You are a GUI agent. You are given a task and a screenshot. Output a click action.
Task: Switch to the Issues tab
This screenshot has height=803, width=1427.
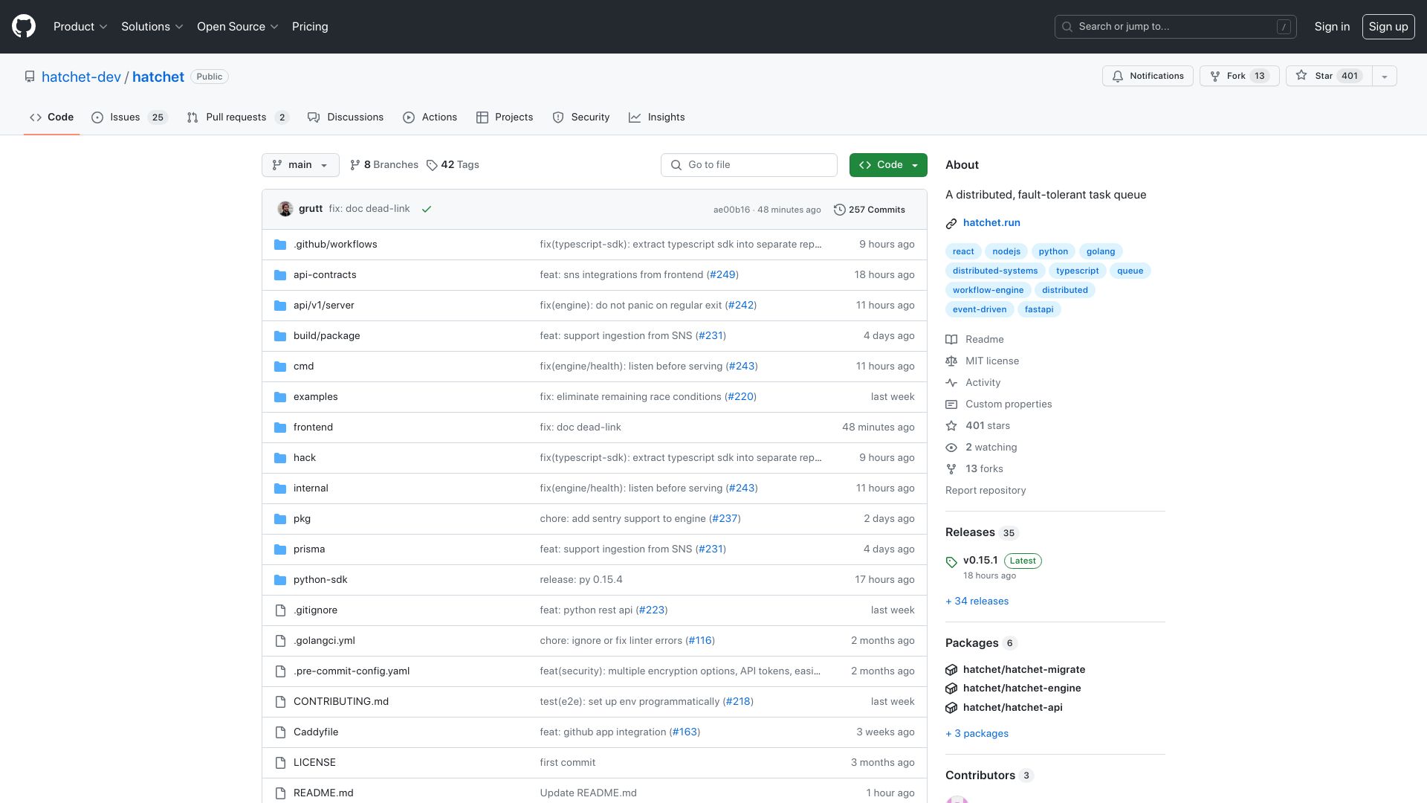pyautogui.click(x=129, y=117)
